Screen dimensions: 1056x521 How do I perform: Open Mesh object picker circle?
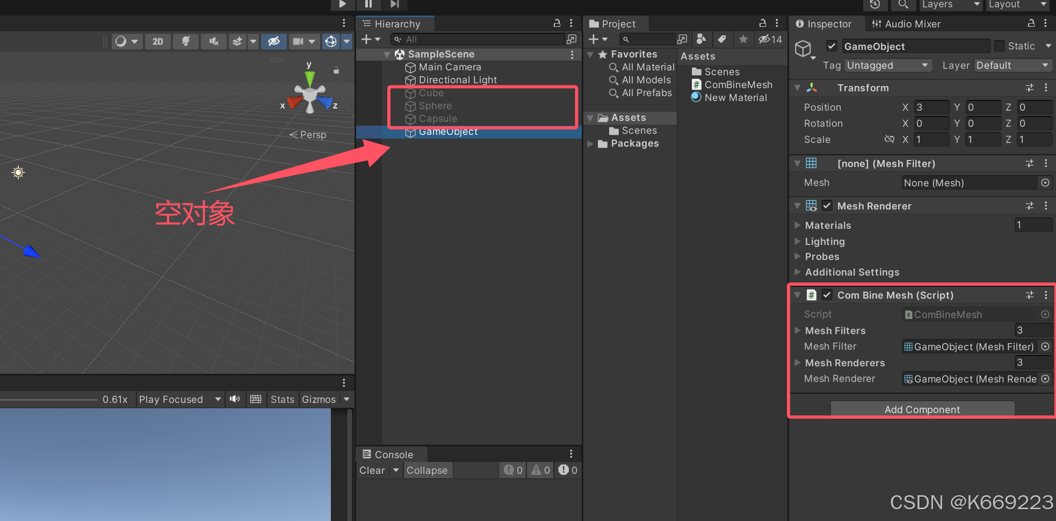point(1045,183)
